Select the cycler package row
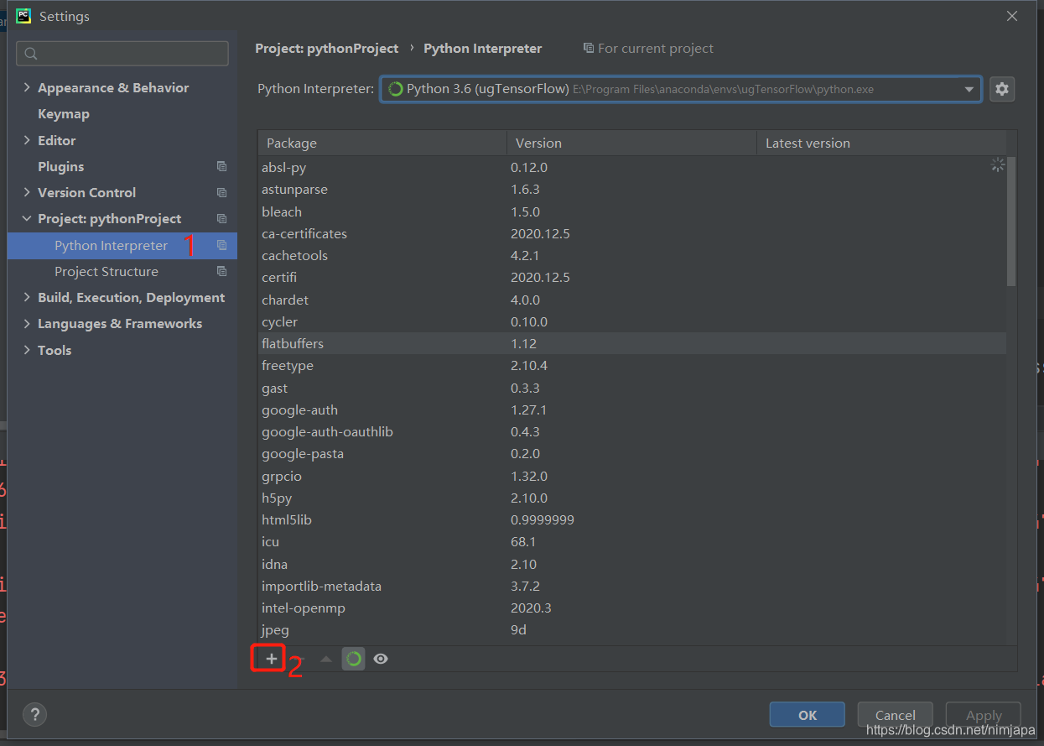Screen dimensions: 1044x746 [632, 321]
